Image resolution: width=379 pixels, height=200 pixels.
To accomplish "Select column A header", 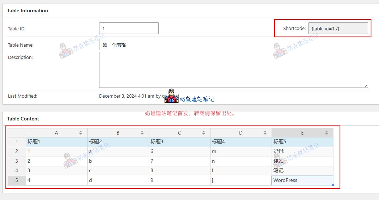I will click(x=56, y=133).
